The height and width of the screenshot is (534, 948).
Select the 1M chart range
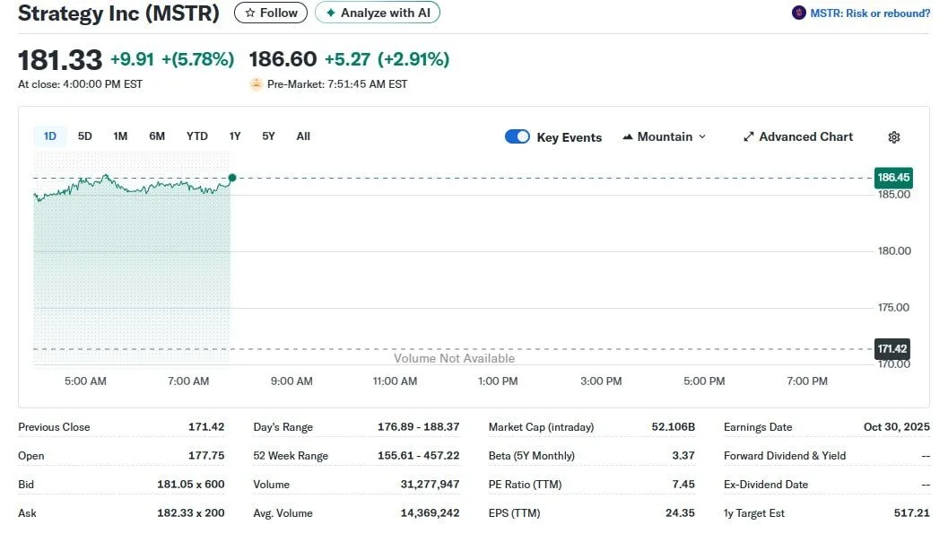click(x=120, y=136)
